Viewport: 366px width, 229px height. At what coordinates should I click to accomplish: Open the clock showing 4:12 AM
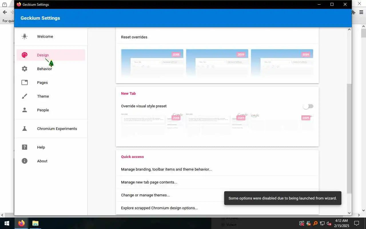[341, 223]
